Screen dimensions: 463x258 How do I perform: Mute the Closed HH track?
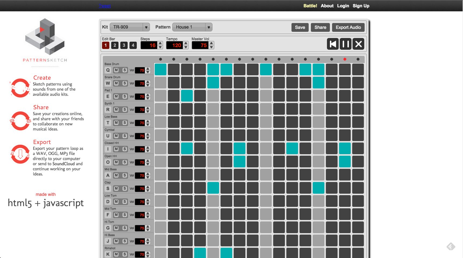click(116, 149)
